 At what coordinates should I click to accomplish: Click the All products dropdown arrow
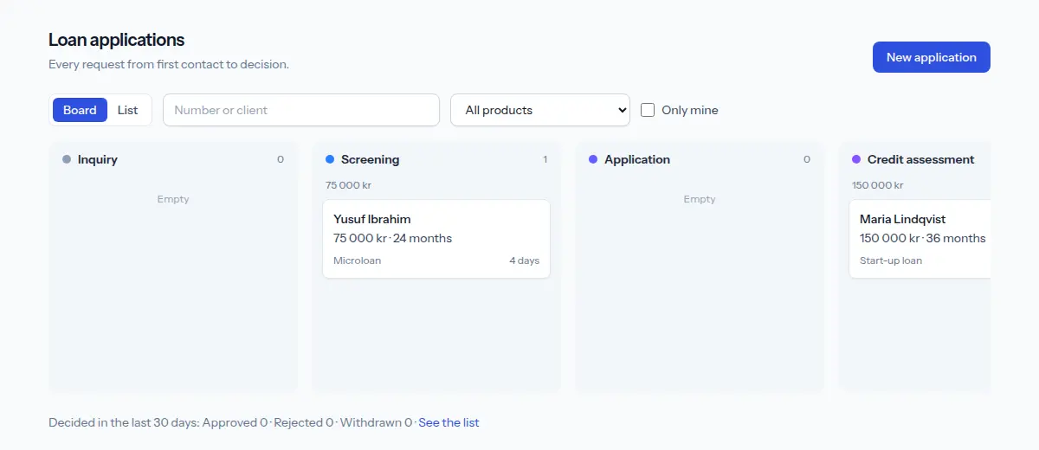pyautogui.click(x=621, y=110)
